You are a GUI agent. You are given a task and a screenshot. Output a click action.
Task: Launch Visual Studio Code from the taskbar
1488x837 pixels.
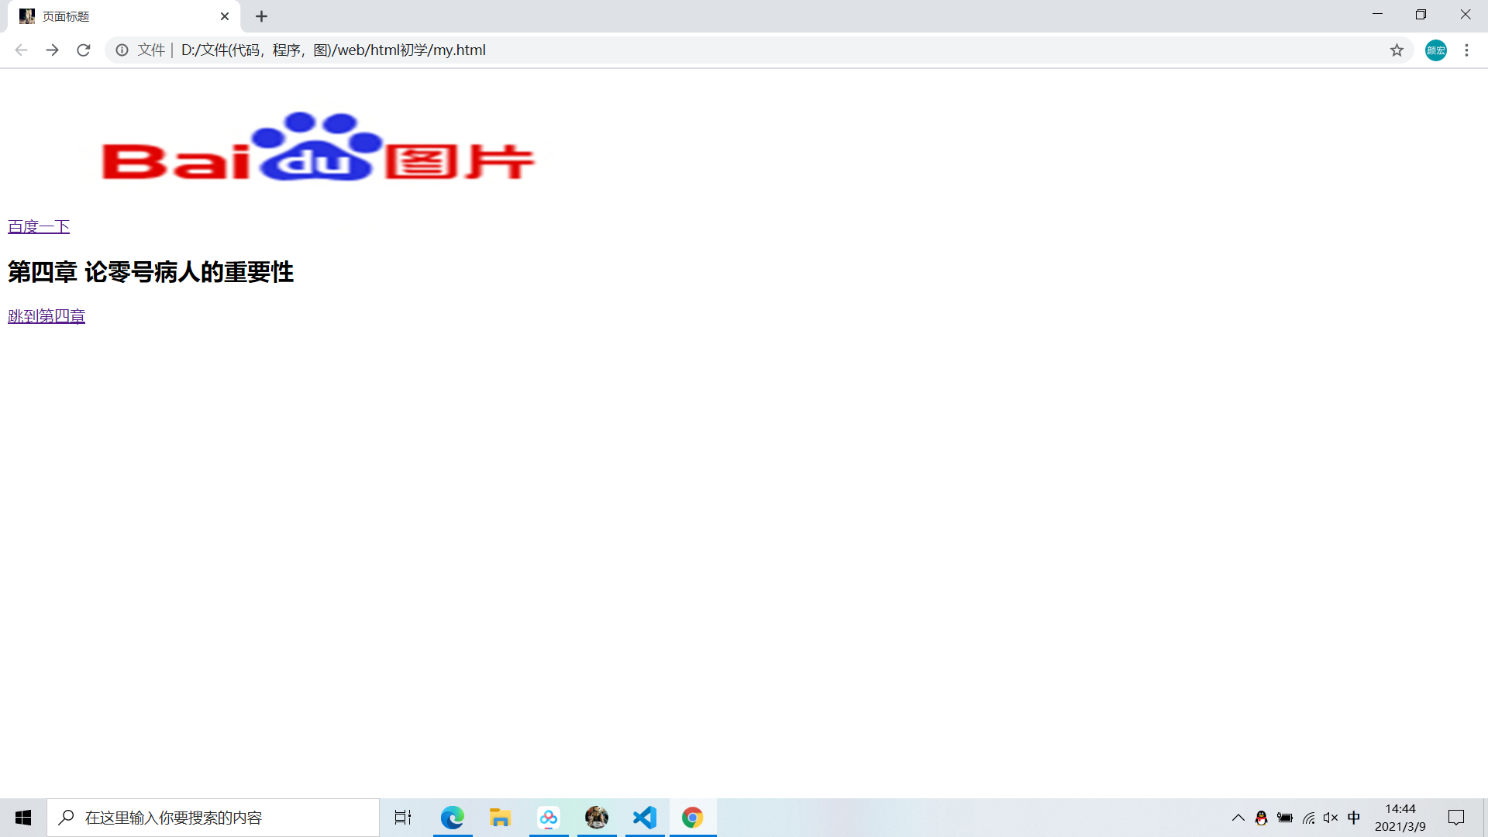pyautogui.click(x=644, y=818)
